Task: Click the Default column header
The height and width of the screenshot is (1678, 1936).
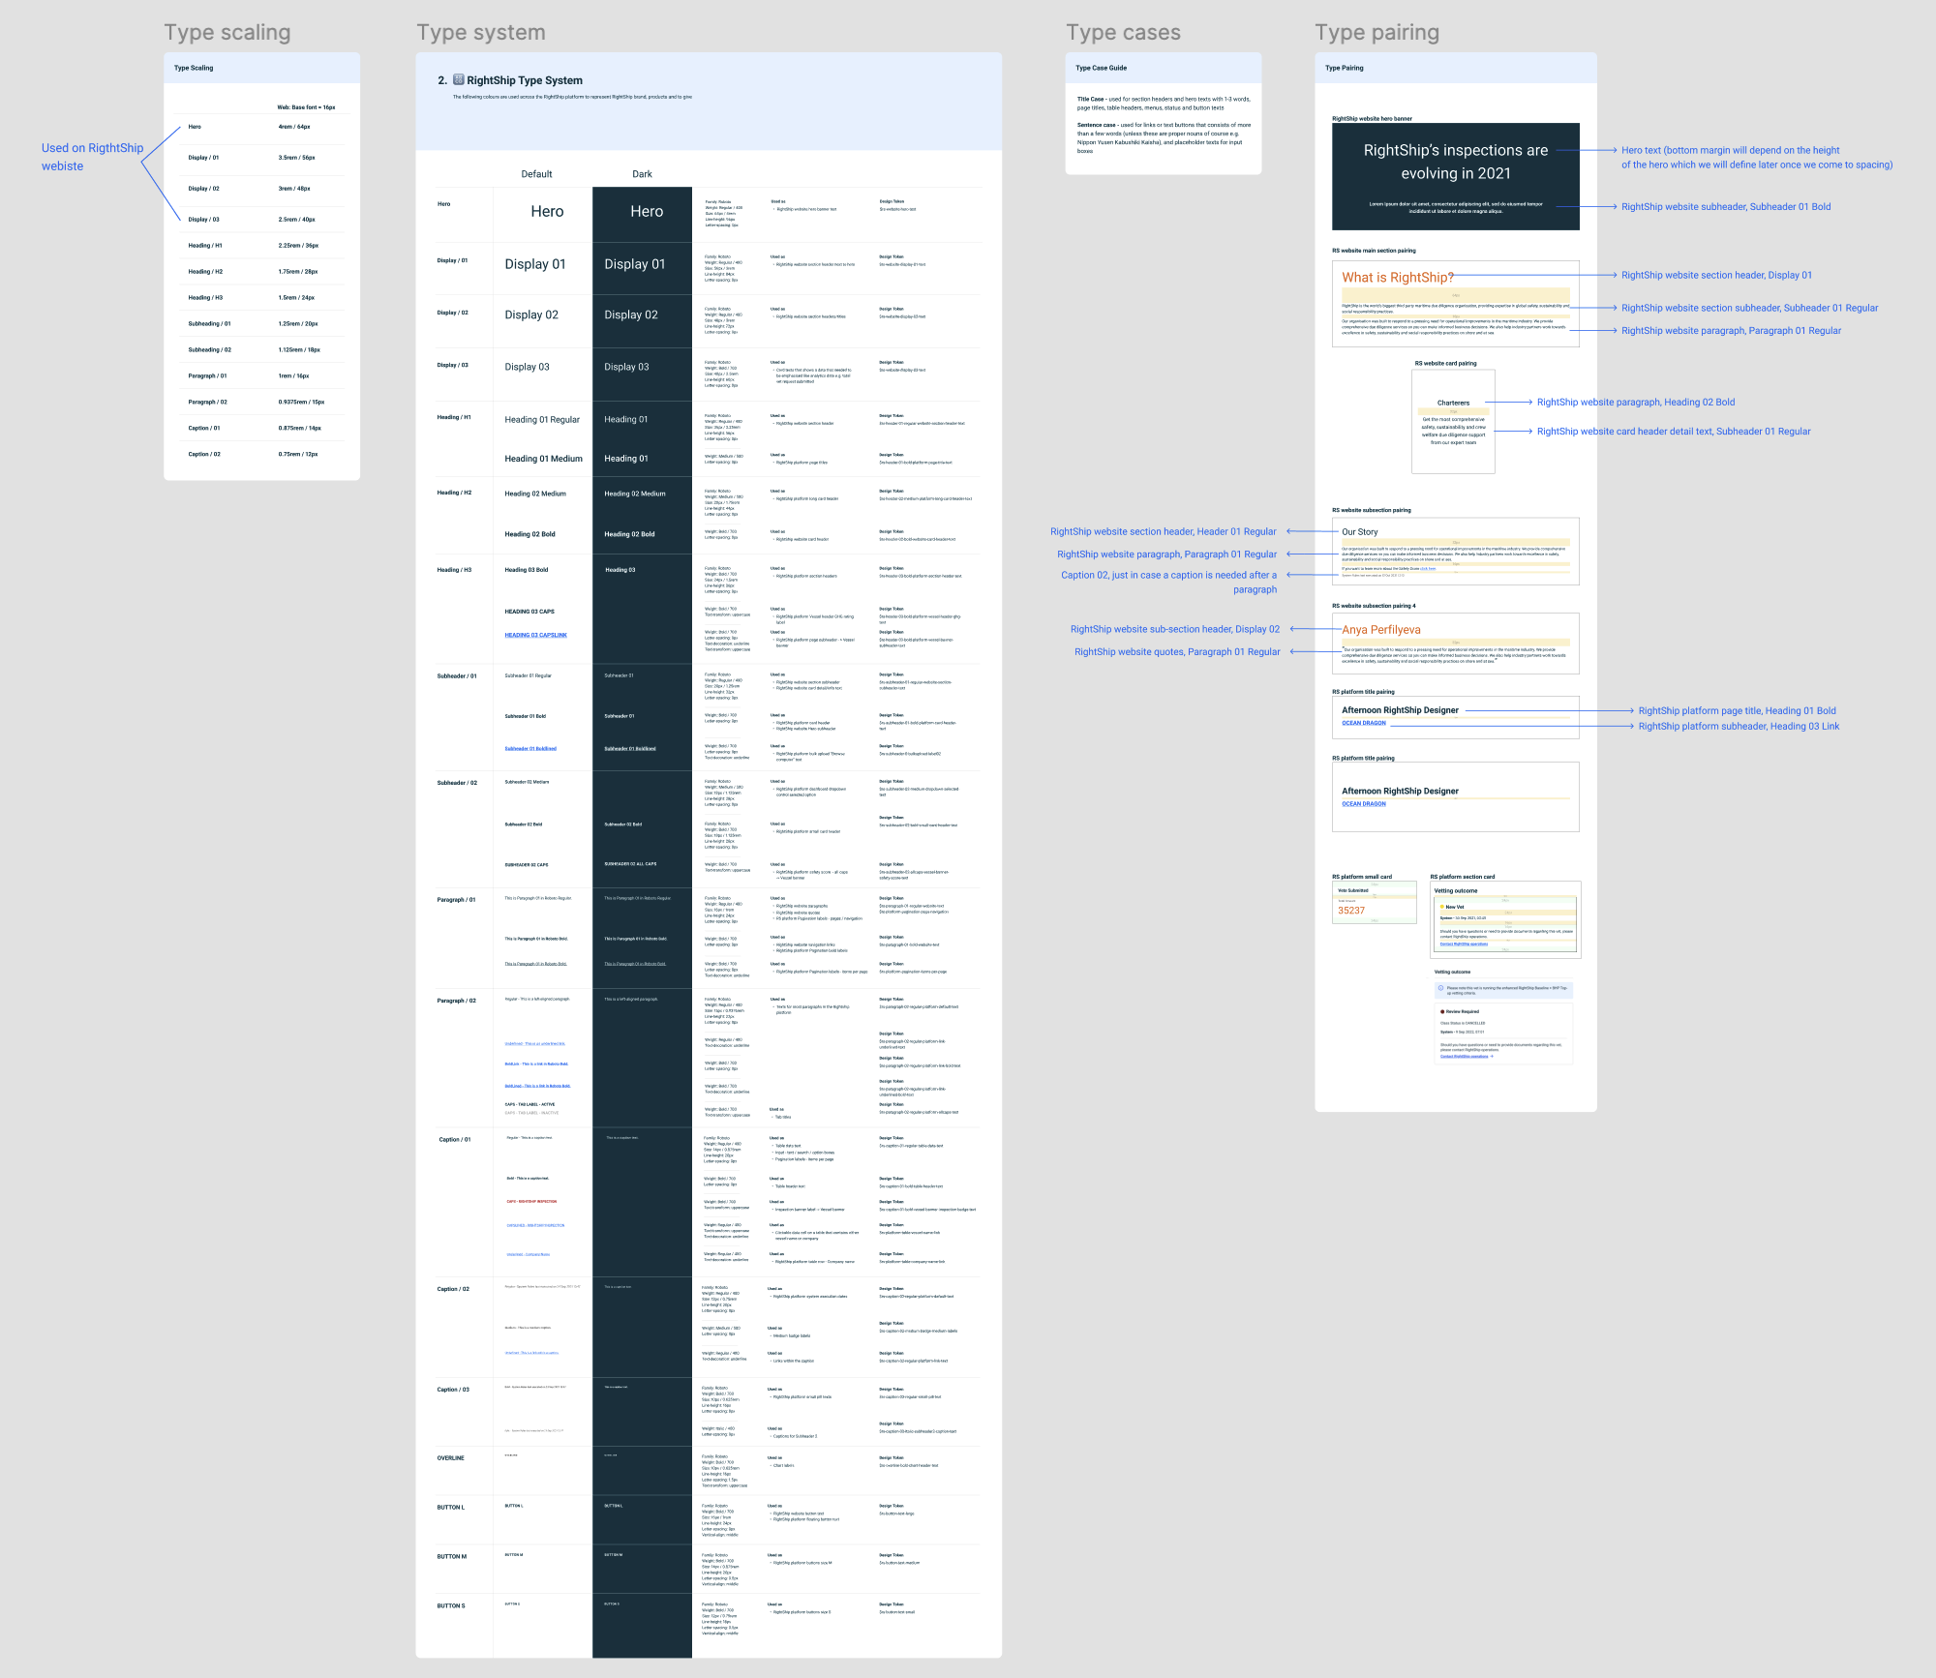Action: 536,175
